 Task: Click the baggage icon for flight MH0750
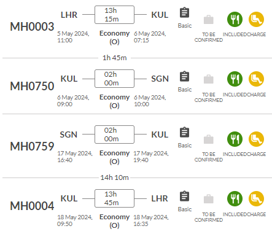[209, 79]
